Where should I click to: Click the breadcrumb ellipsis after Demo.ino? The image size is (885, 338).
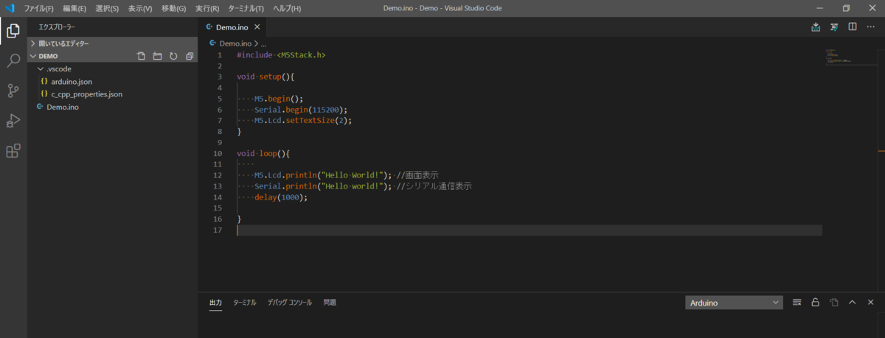(263, 43)
